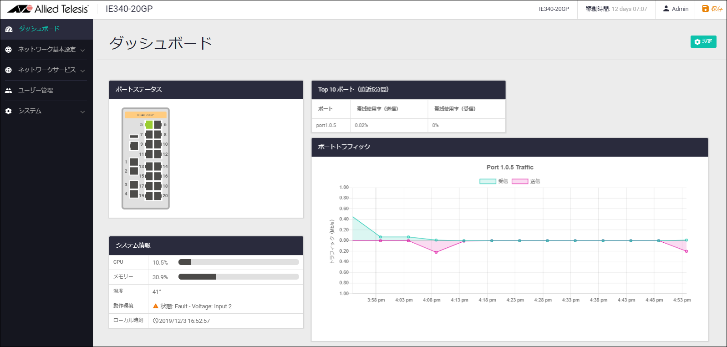This screenshot has width=727, height=347.
Task: Click the user management people icon
Action: [9, 91]
